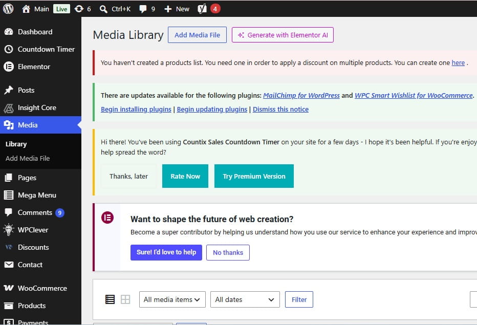
Task: Click the Elementor logo in the notice
Action: pyautogui.click(x=107, y=218)
